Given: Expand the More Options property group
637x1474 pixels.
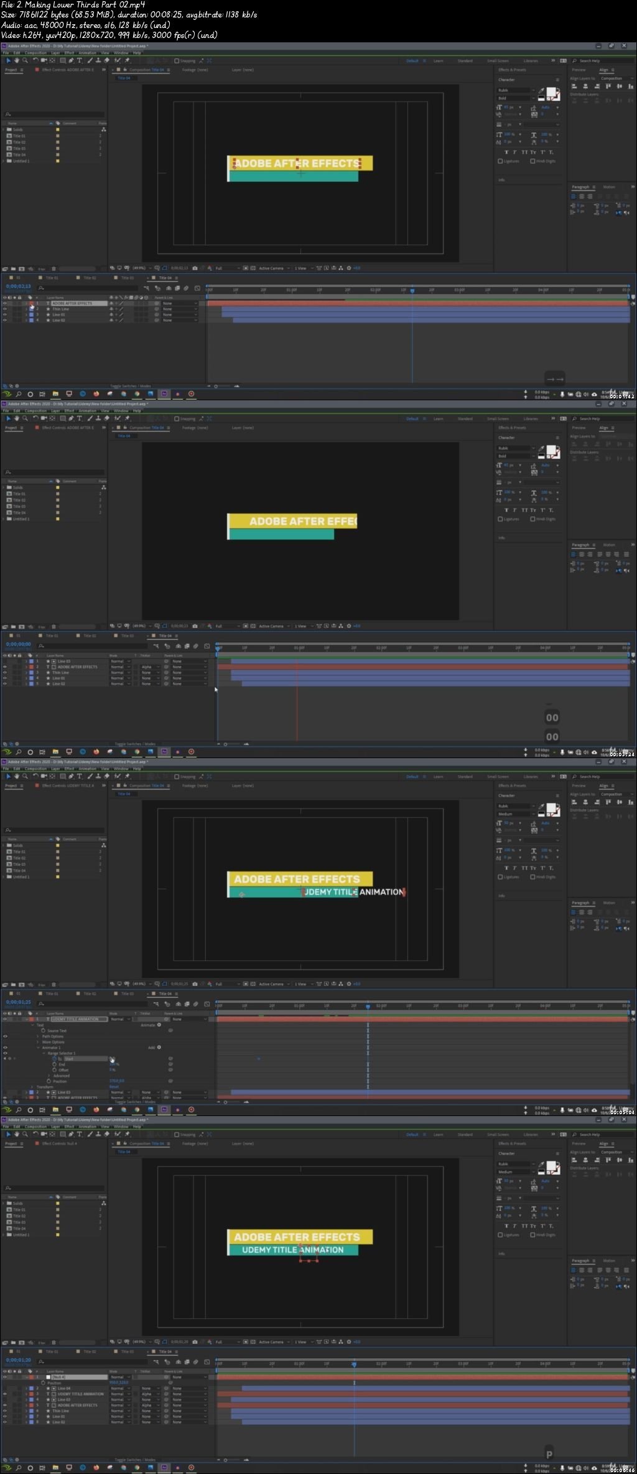Looking at the screenshot, I should point(37,1042).
